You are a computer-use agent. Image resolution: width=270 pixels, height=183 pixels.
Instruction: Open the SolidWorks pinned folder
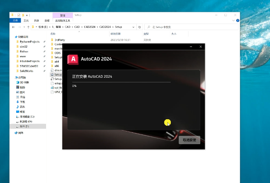(26, 71)
